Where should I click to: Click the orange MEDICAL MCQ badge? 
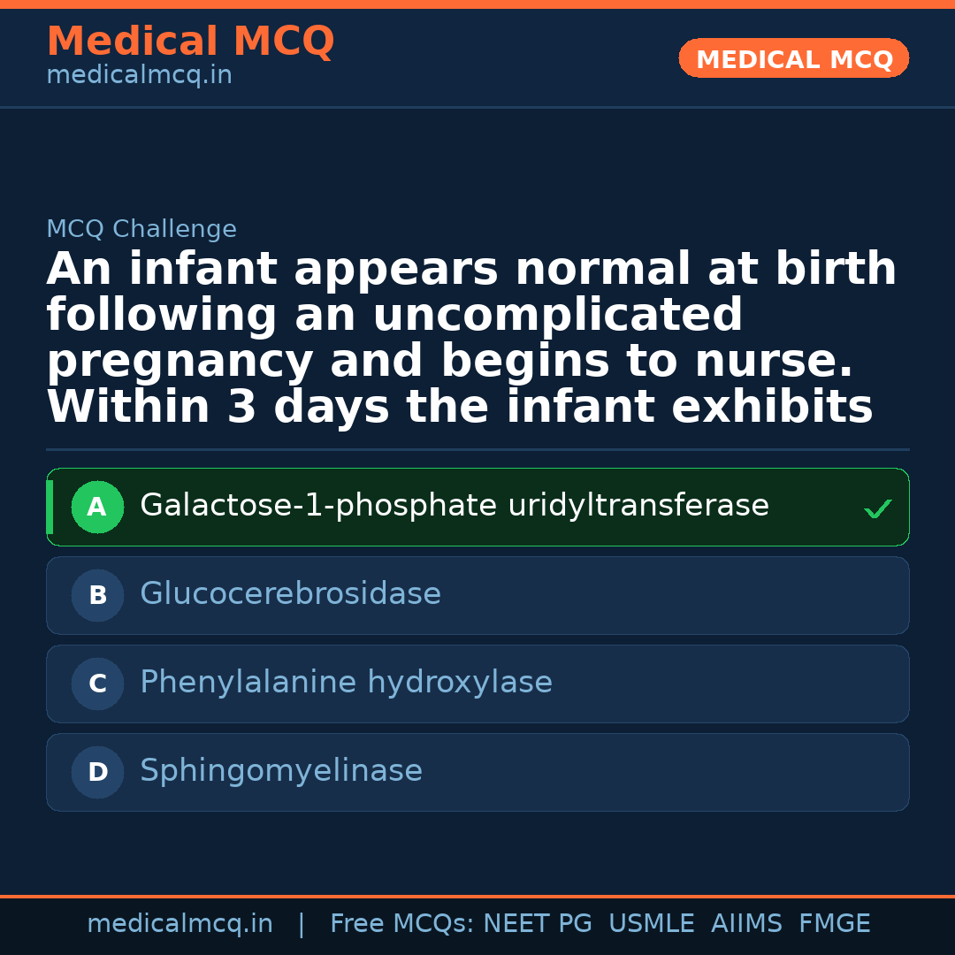point(793,58)
